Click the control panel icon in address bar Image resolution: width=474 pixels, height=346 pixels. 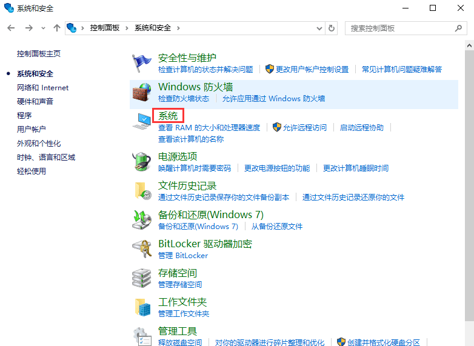(72, 28)
